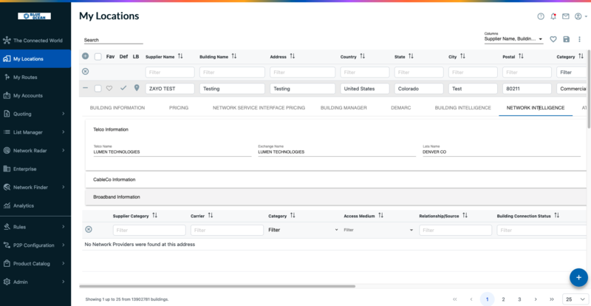The width and height of the screenshot is (591, 306).
Task: Open the Columns dropdown
Action: pyautogui.click(x=513, y=39)
